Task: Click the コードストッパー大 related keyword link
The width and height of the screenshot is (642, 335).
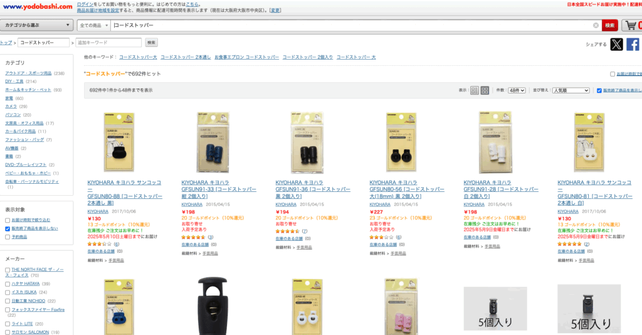Action: 138,57
